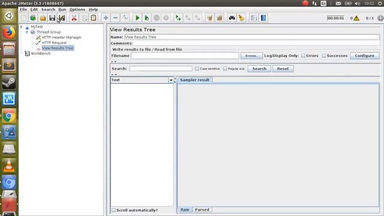Click the New test plan icon

[x=24, y=18]
